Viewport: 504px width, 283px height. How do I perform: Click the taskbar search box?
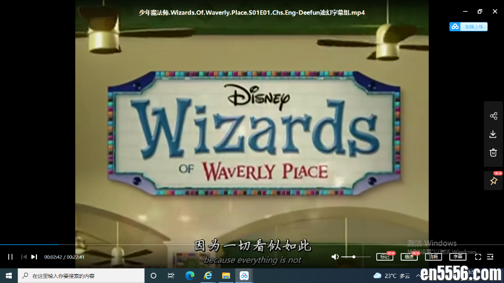[x=81, y=276]
